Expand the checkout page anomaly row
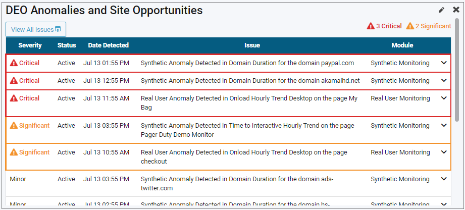This screenshot has width=465, height=210. coord(444,152)
